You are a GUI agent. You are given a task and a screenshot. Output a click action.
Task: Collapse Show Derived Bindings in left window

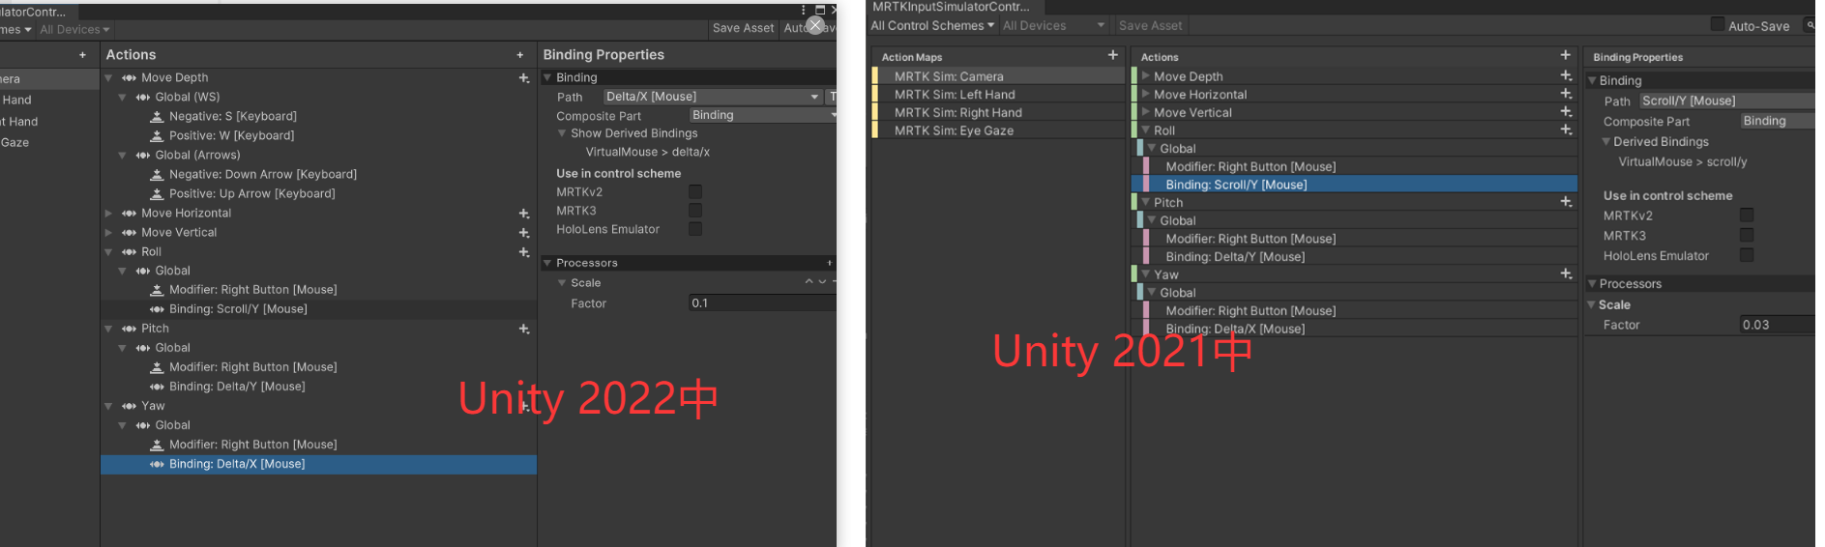tap(562, 133)
